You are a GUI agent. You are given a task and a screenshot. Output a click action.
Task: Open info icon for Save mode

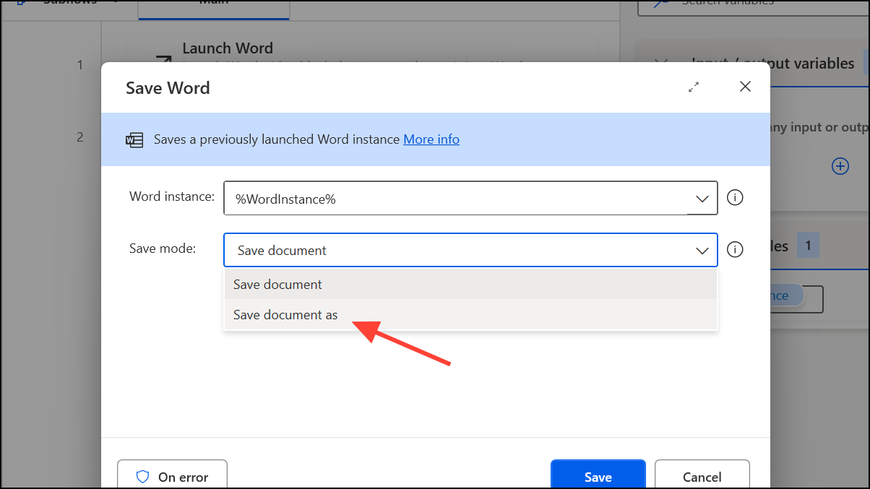pos(735,250)
